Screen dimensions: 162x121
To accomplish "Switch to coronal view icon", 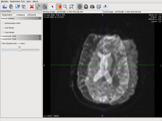I will 86,7.
